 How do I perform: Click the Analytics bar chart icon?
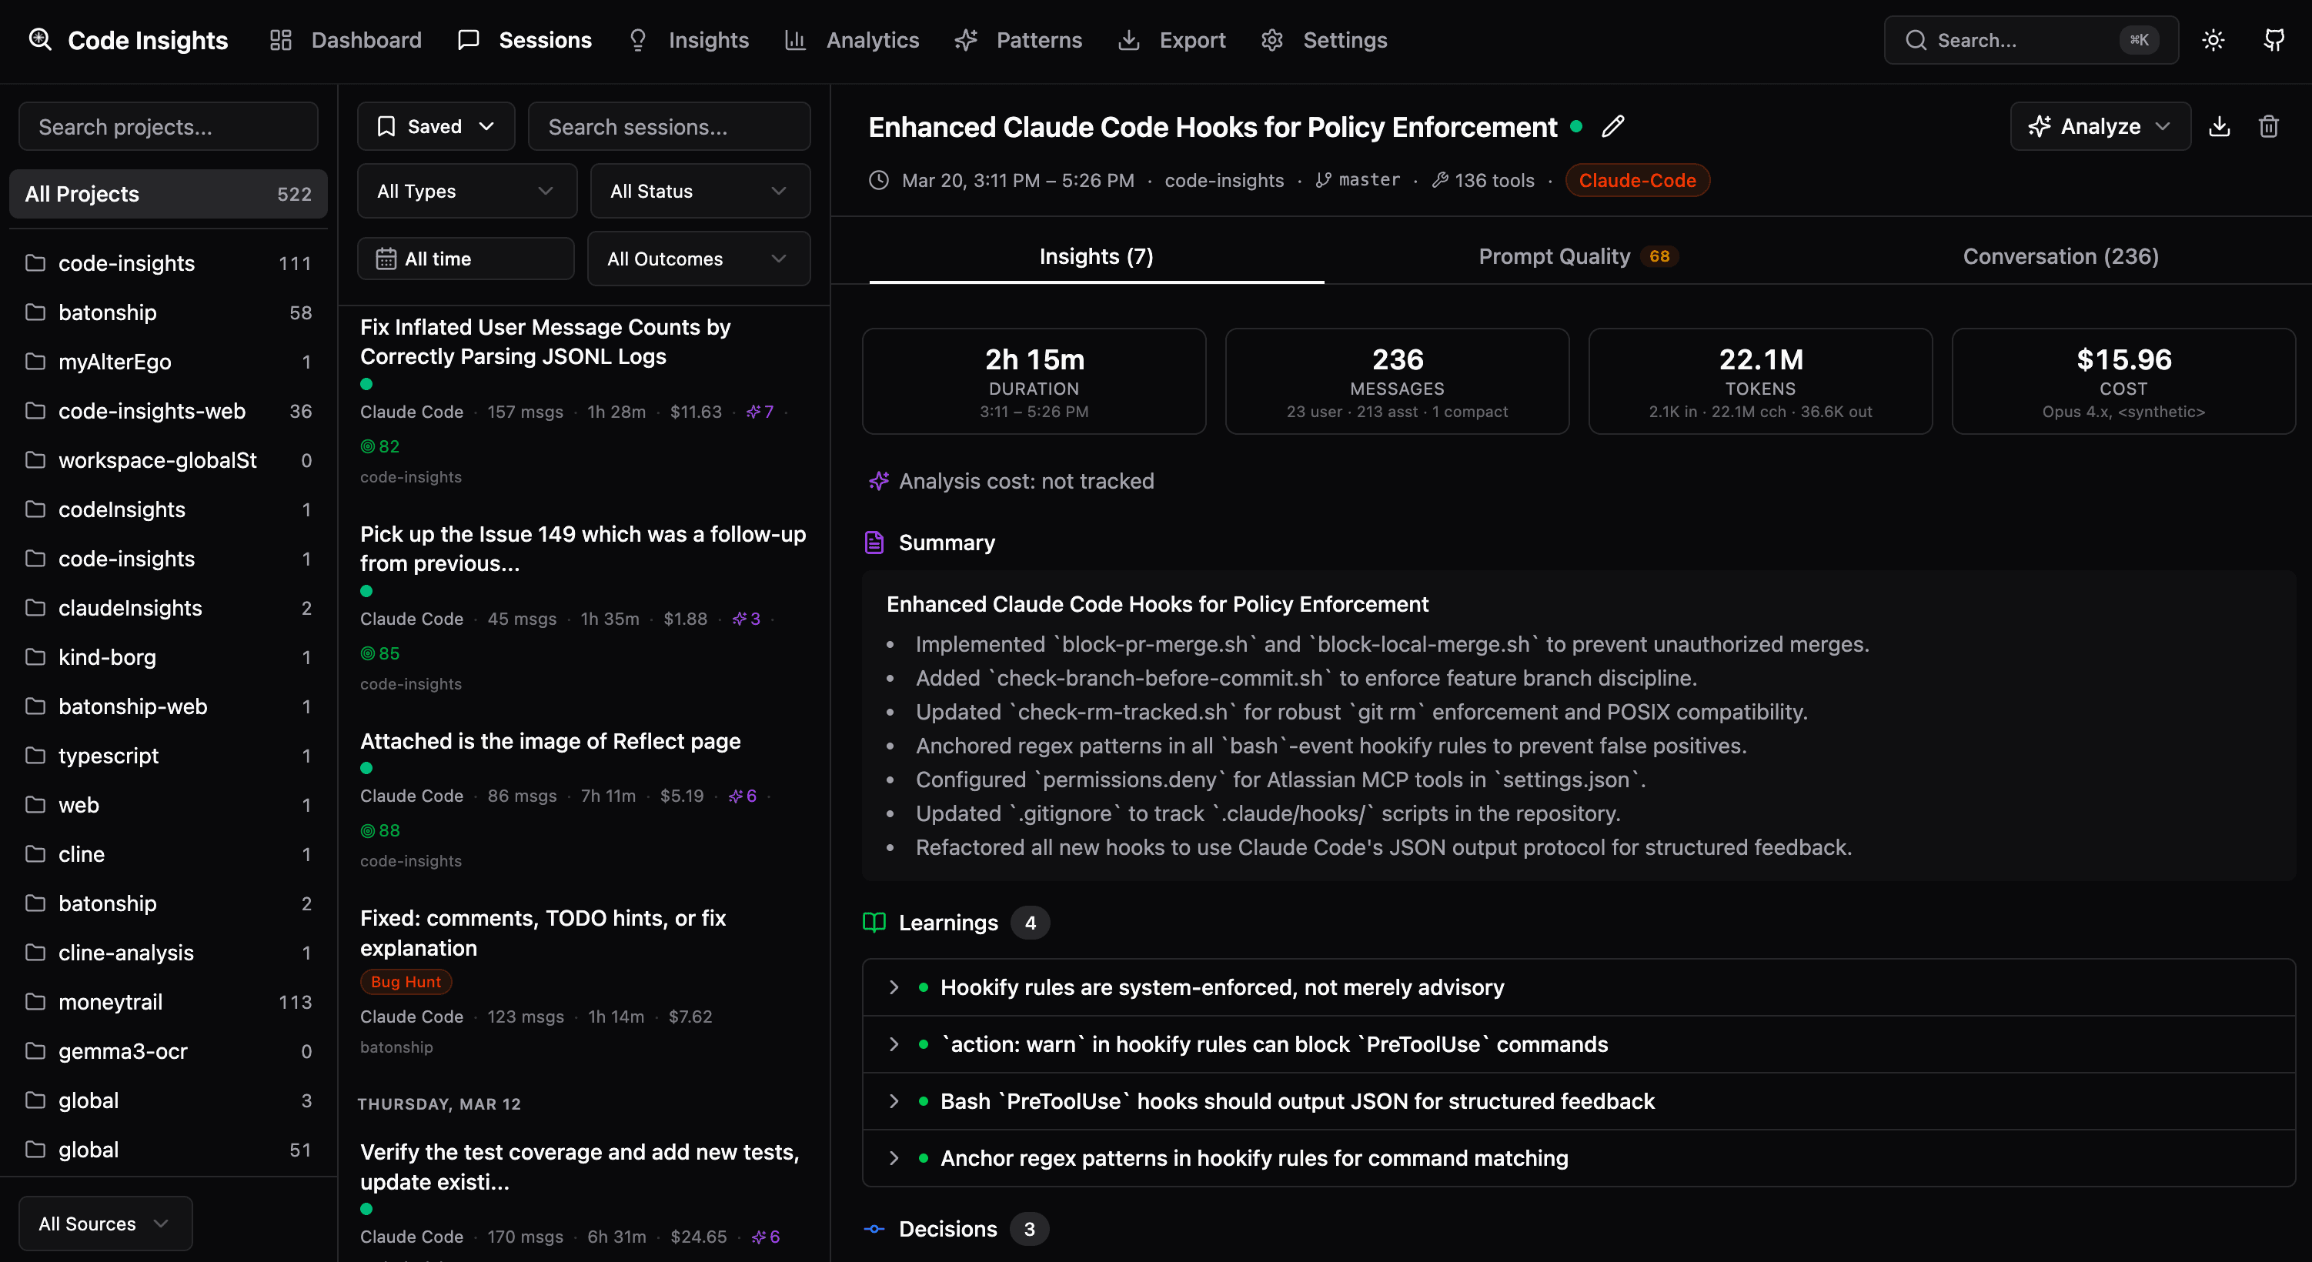coord(795,40)
